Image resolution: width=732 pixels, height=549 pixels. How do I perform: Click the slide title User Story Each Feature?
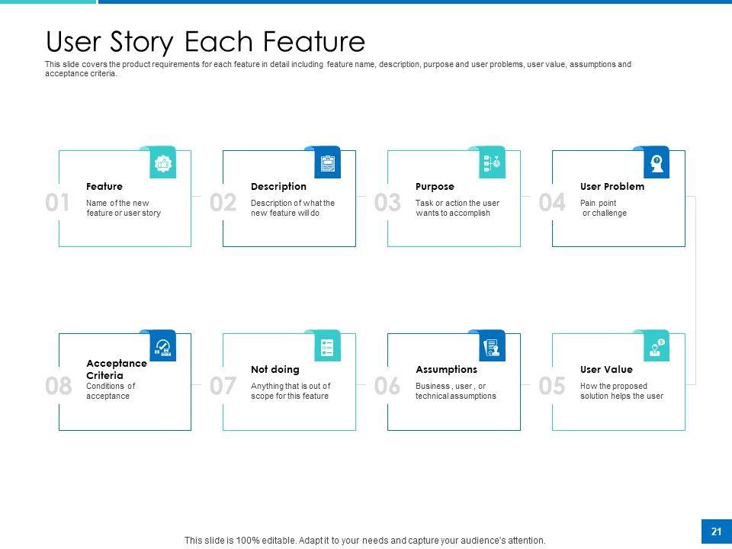point(205,41)
